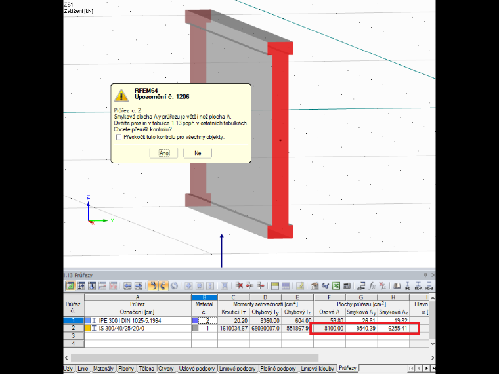The height and width of the screenshot is (374, 499).
Task: Click the crossed-out fx formula icon
Action: [x=383, y=286]
